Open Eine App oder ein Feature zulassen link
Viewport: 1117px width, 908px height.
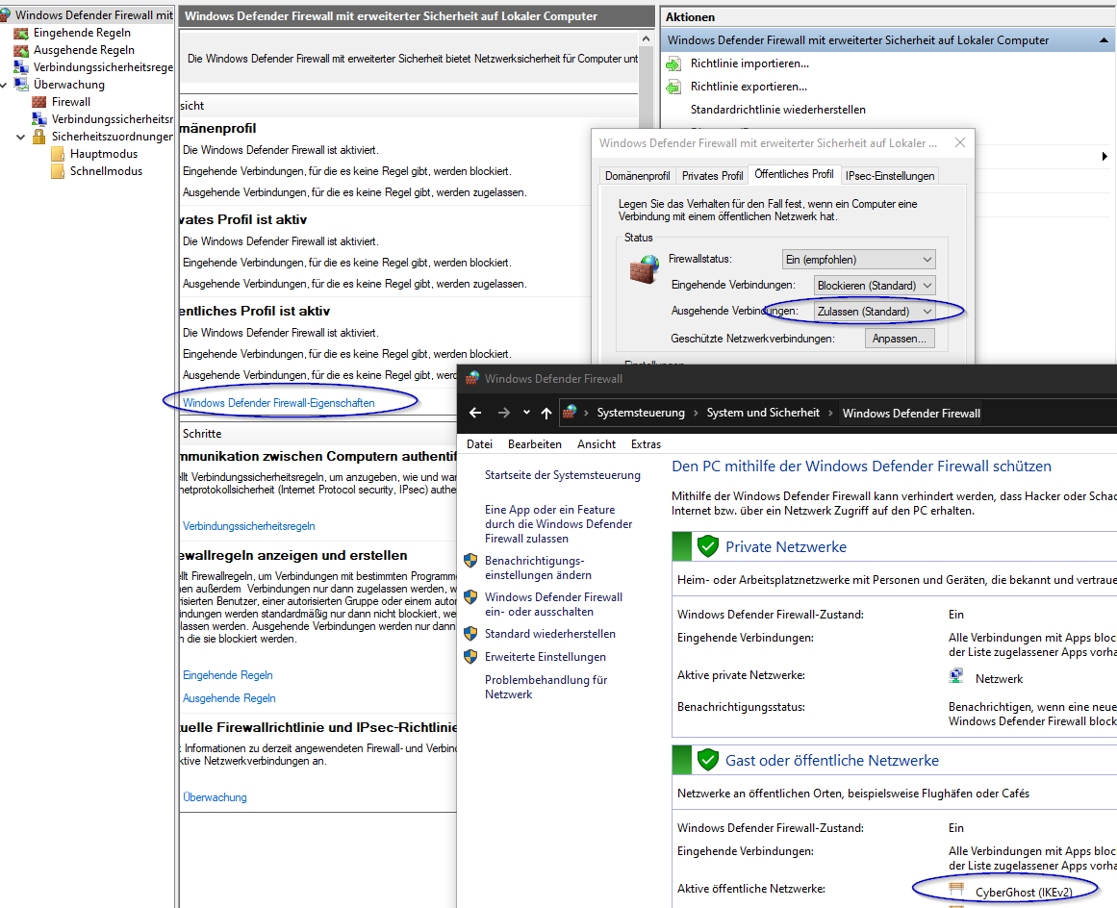pyautogui.click(x=558, y=524)
